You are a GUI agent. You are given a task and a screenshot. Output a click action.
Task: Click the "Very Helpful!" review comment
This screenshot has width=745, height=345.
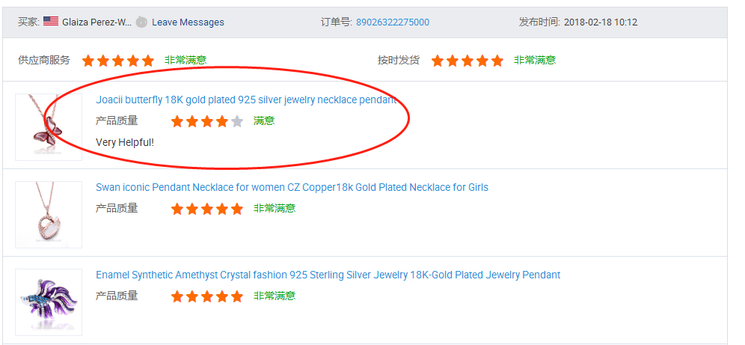pyautogui.click(x=125, y=141)
